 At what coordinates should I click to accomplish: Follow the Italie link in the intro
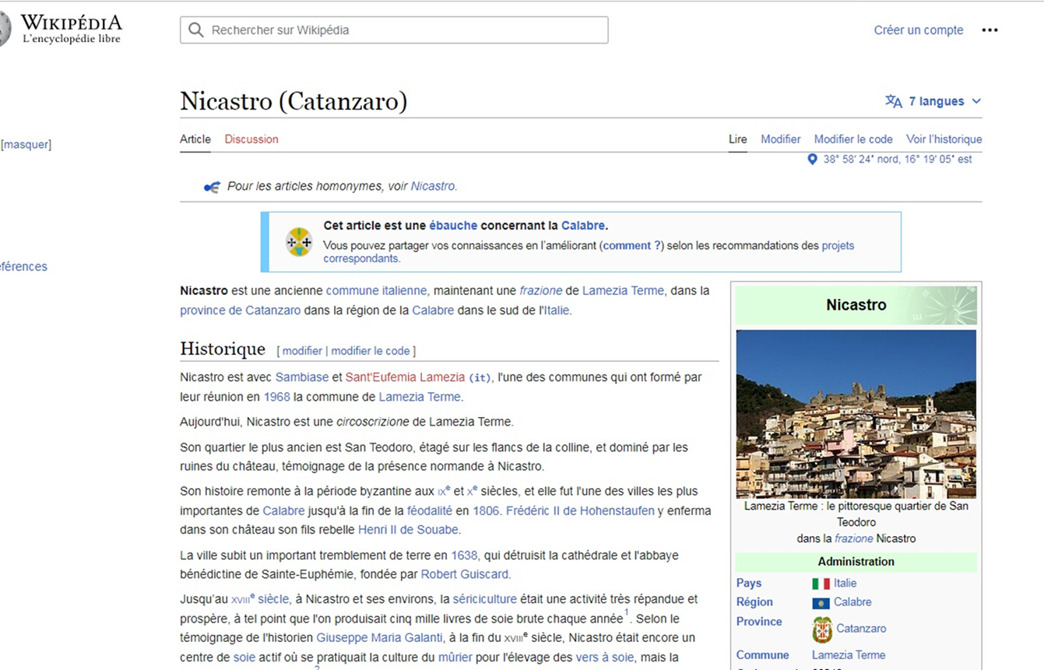coord(556,310)
